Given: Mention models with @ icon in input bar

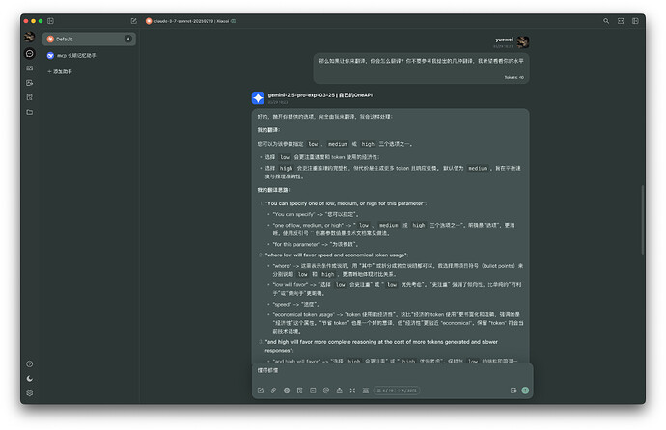Looking at the screenshot, I should coord(326,390).
